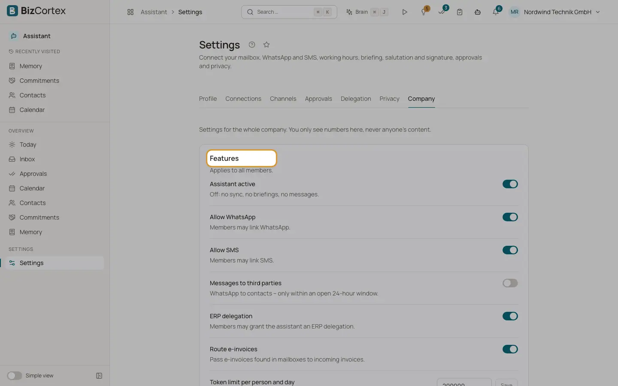Open Memory under Recently Visited
The width and height of the screenshot is (618, 386).
tap(55, 66)
